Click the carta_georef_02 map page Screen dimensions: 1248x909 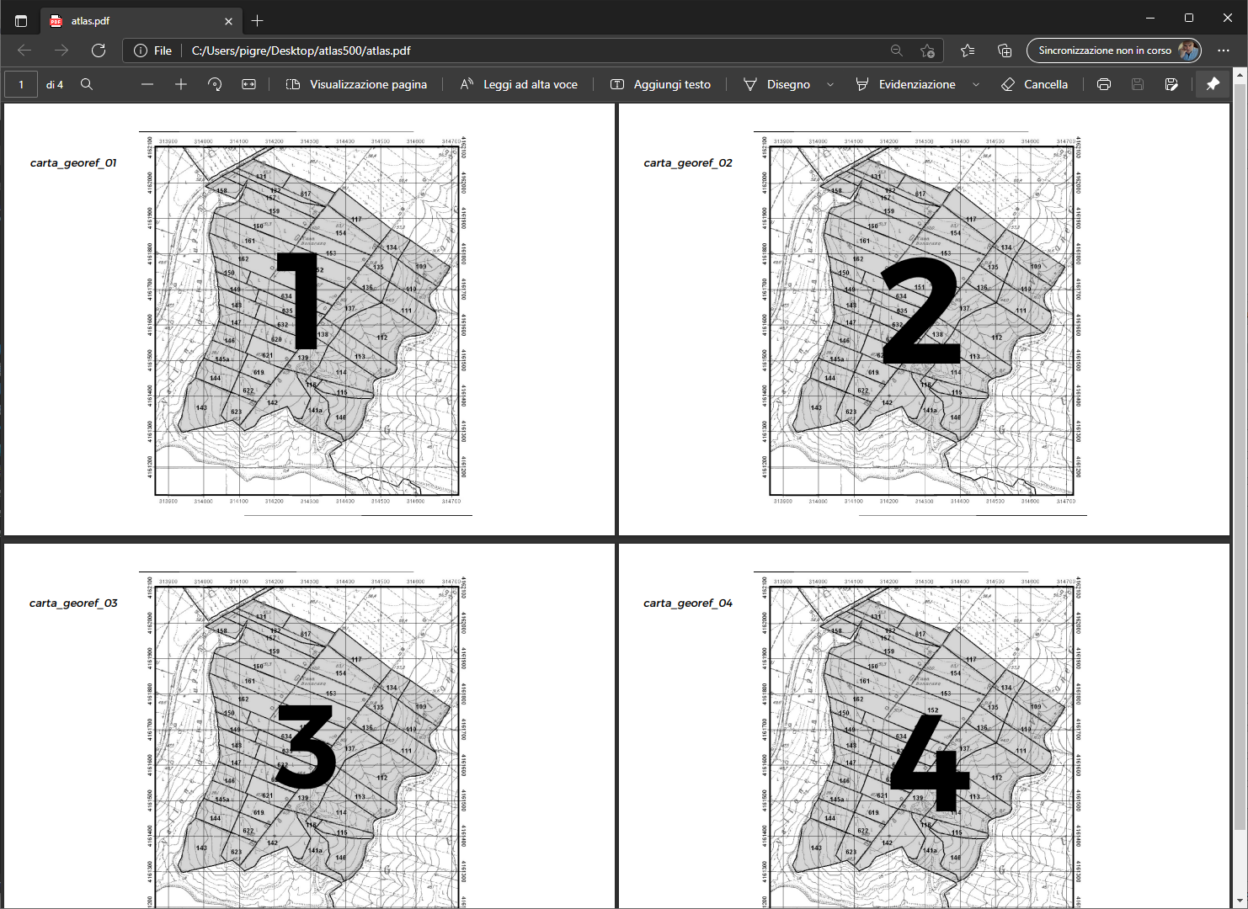(922, 320)
